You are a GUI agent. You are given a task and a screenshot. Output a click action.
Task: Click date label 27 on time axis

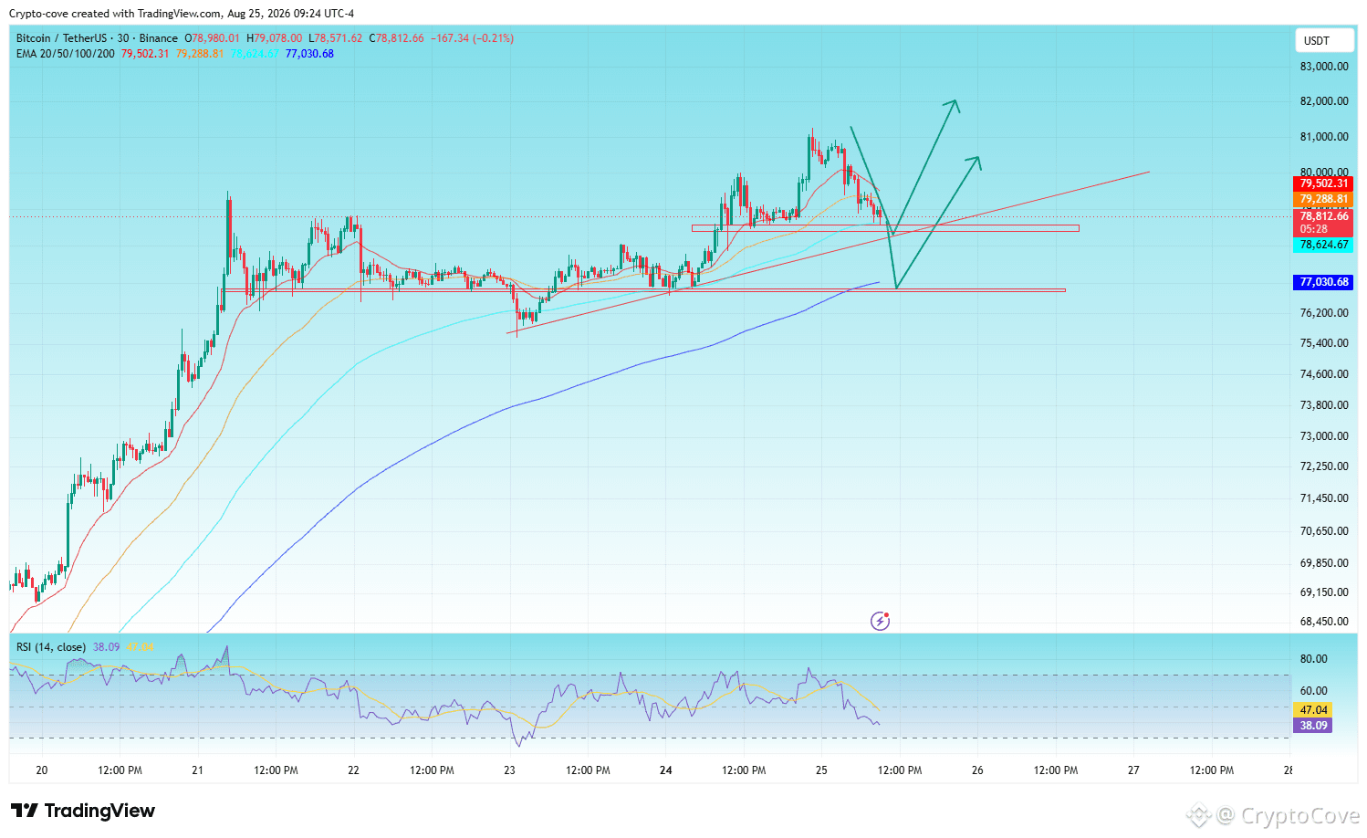[1134, 770]
